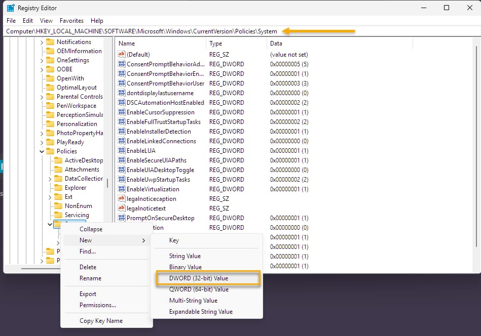Choose Permissions... in the context menu
The image size is (481, 336).
pyautogui.click(x=106, y=305)
